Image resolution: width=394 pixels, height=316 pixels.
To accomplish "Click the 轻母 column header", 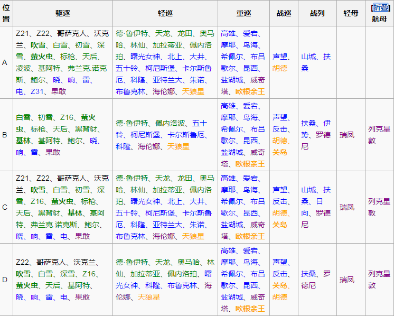I will [x=351, y=13].
